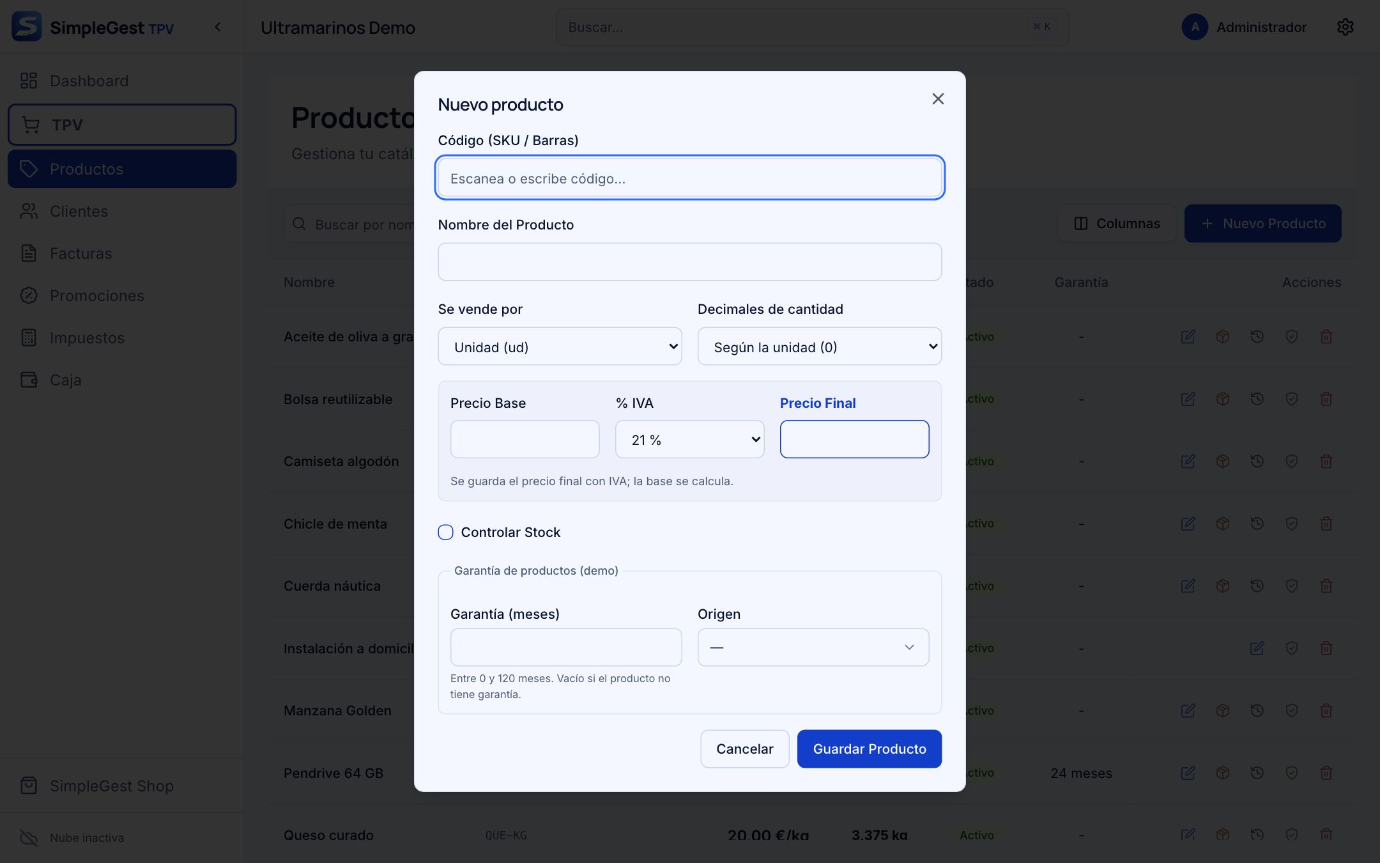This screenshot has height=863, width=1380.
Task: Click the Nombre del Producto field
Action: (x=689, y=261)
